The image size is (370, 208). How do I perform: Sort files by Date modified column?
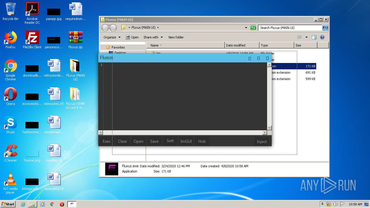[242, 45]
